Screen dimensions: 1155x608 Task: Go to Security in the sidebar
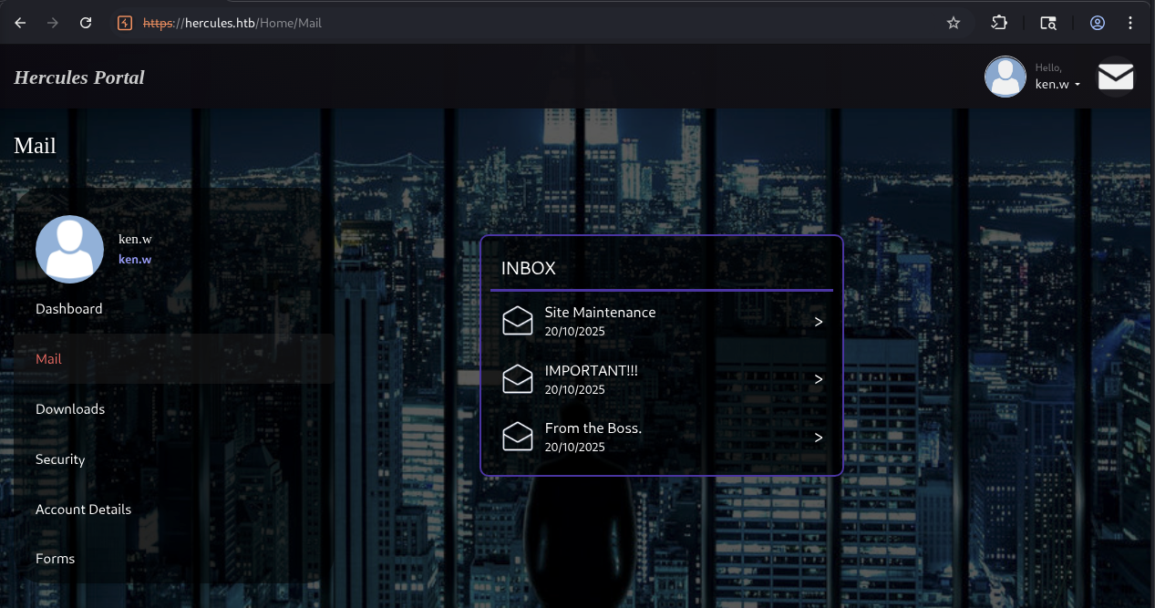(60, 459)
